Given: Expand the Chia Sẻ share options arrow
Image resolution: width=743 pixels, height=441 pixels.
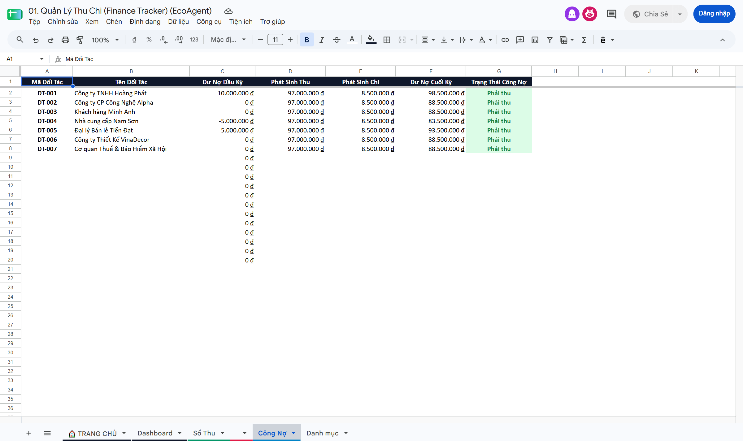Looking at the screenshot, I should coord(680,14).
